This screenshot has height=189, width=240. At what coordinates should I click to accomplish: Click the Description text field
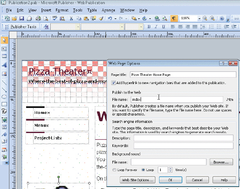183,138
